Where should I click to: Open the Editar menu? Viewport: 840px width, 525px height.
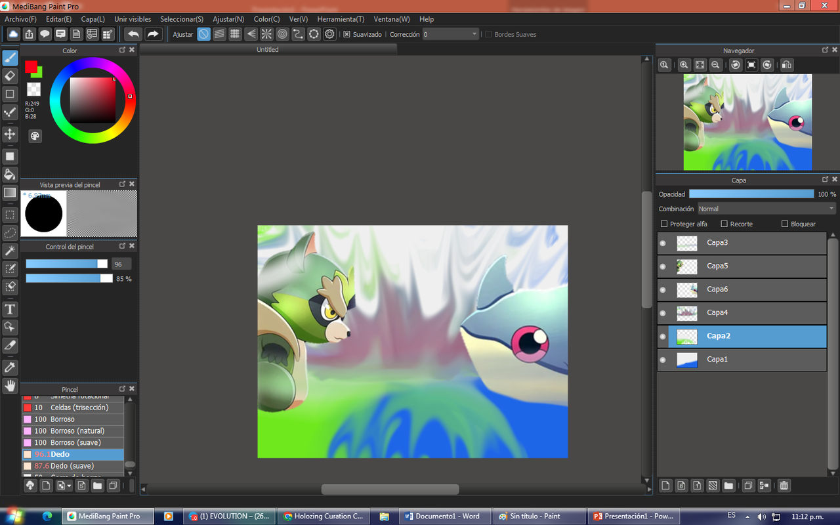[x=59, y=19]
